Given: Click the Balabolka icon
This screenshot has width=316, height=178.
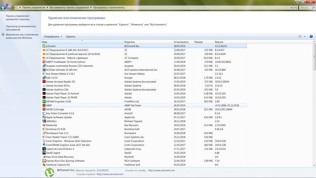Looking at the screenshot, I should point(44,125).
